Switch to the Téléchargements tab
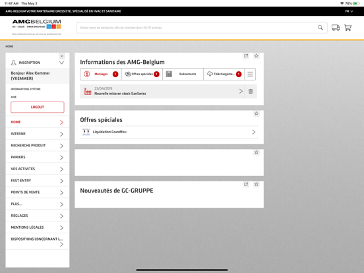 point(224,74)
